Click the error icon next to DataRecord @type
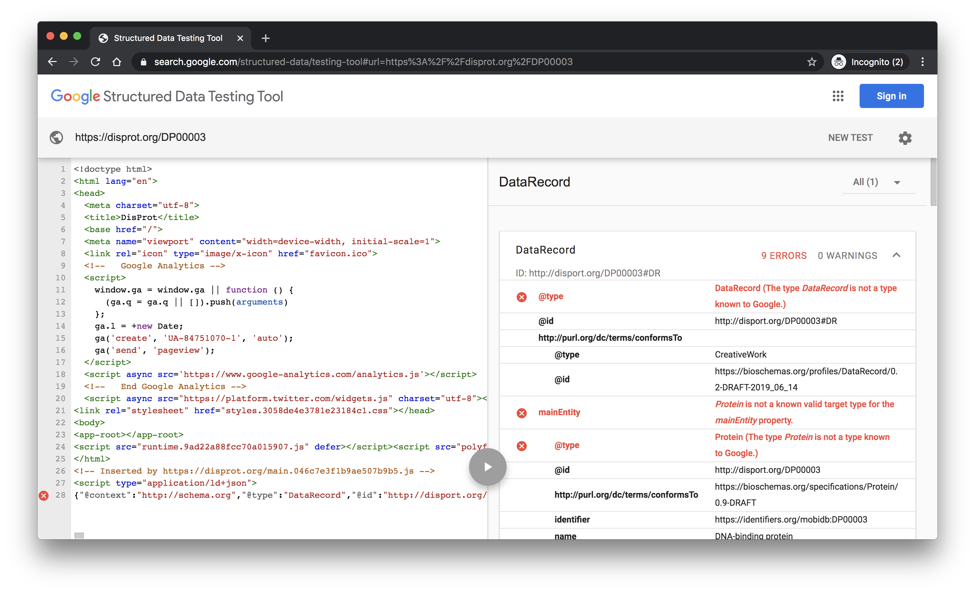This screenshot has width=975, height=593. point(521,297)
